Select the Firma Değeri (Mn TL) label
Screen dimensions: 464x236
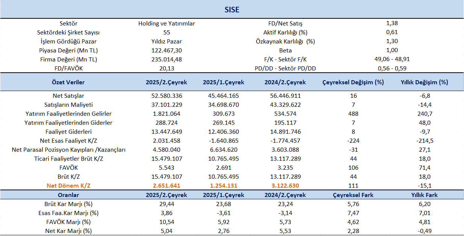coord(68,59)
